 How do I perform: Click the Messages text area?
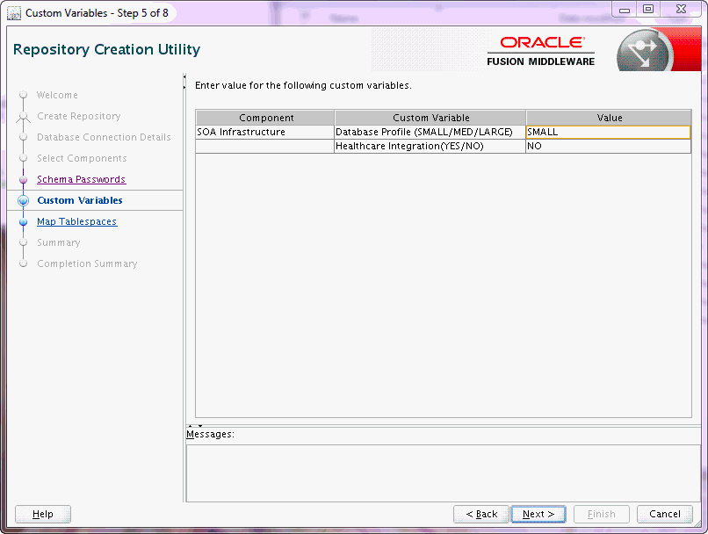[x=443, y=473]
